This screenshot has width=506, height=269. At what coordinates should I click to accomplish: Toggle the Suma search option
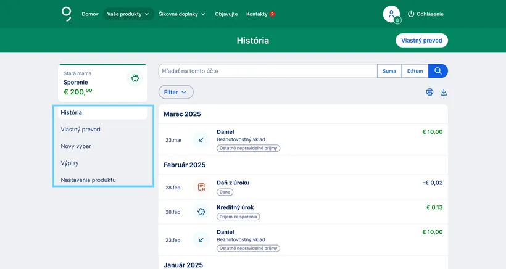389,71
